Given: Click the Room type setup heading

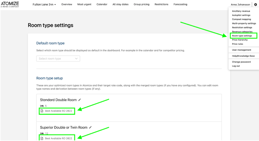Looking at the screenshot, I should click(50, 78).
